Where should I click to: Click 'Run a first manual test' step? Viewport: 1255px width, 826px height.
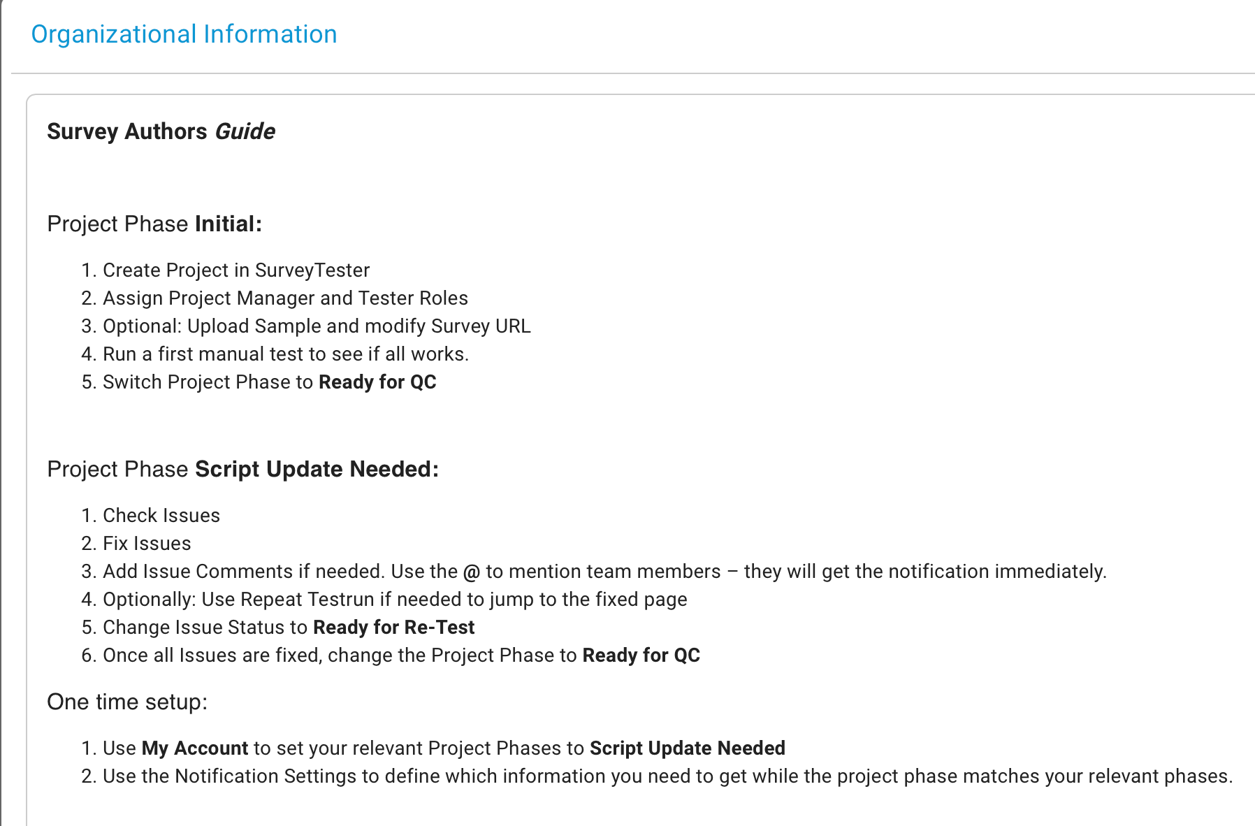coord(286,354)
